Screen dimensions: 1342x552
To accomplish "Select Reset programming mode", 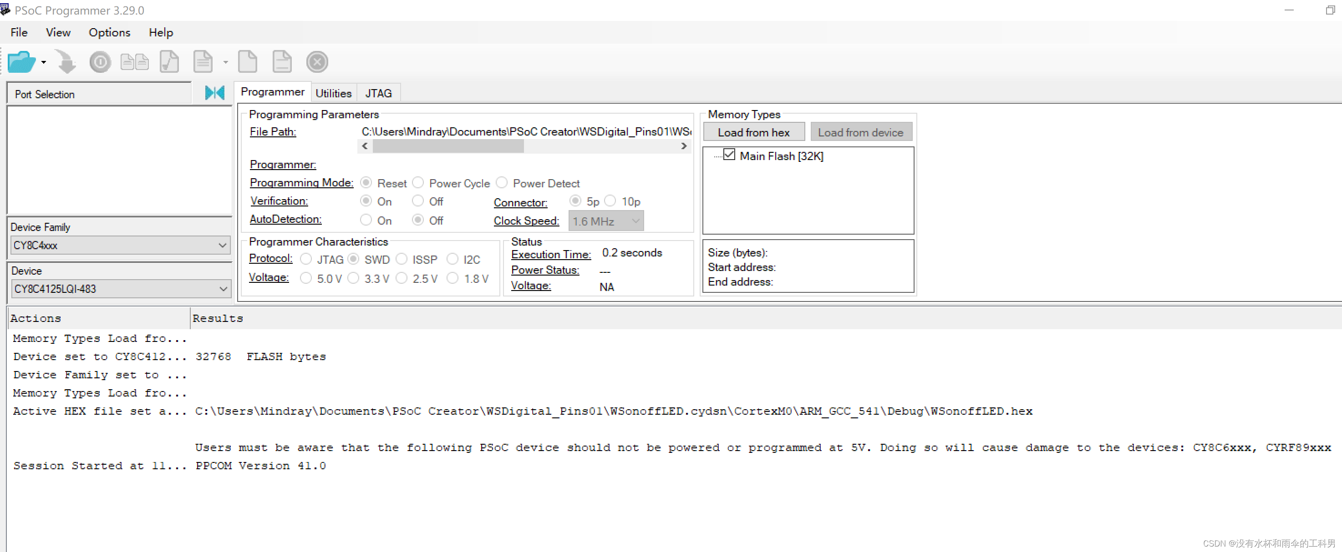I will 366,183.
